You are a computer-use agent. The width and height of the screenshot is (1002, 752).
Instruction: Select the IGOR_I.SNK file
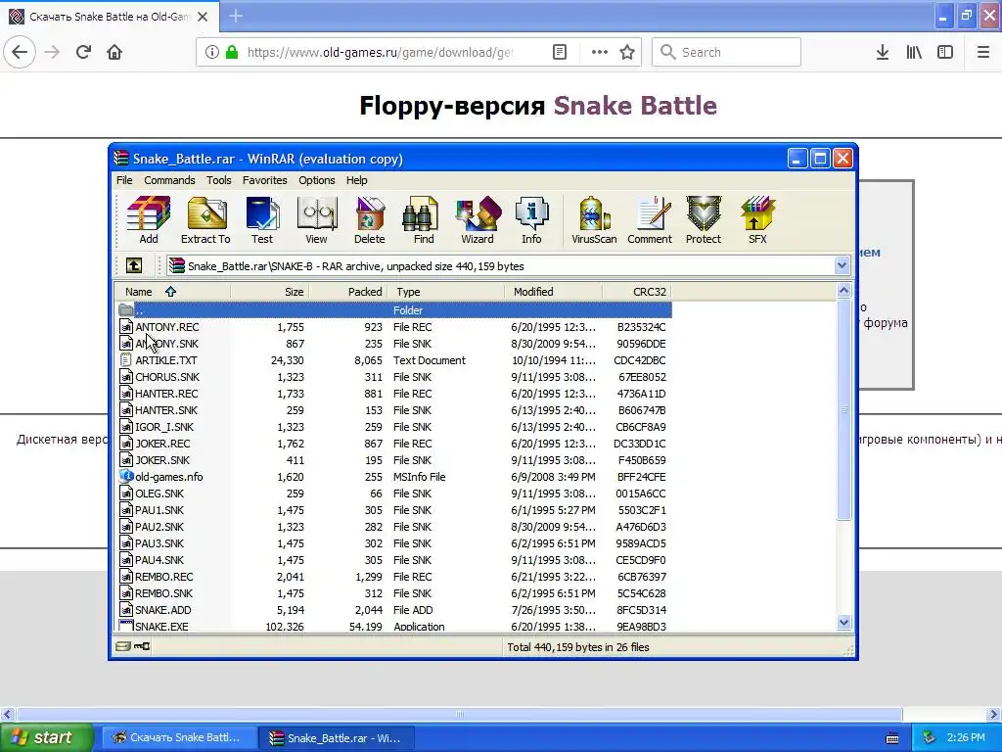click(x=394, y=427)
